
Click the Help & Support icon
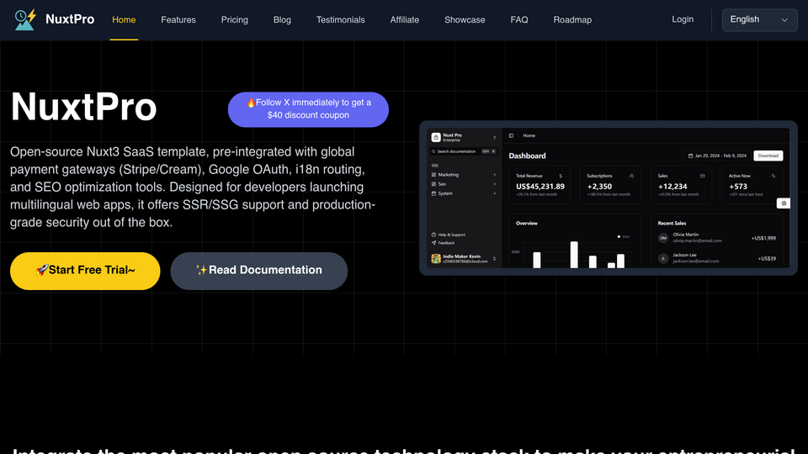coord(433,235)
